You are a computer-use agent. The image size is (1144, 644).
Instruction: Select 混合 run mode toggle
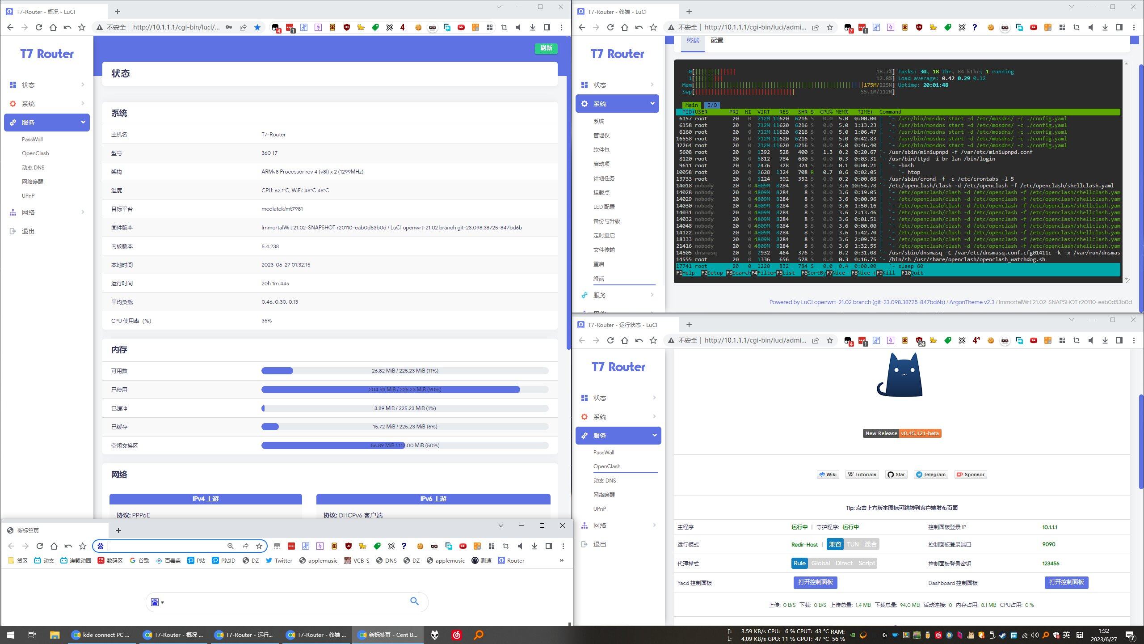point(871,544)
